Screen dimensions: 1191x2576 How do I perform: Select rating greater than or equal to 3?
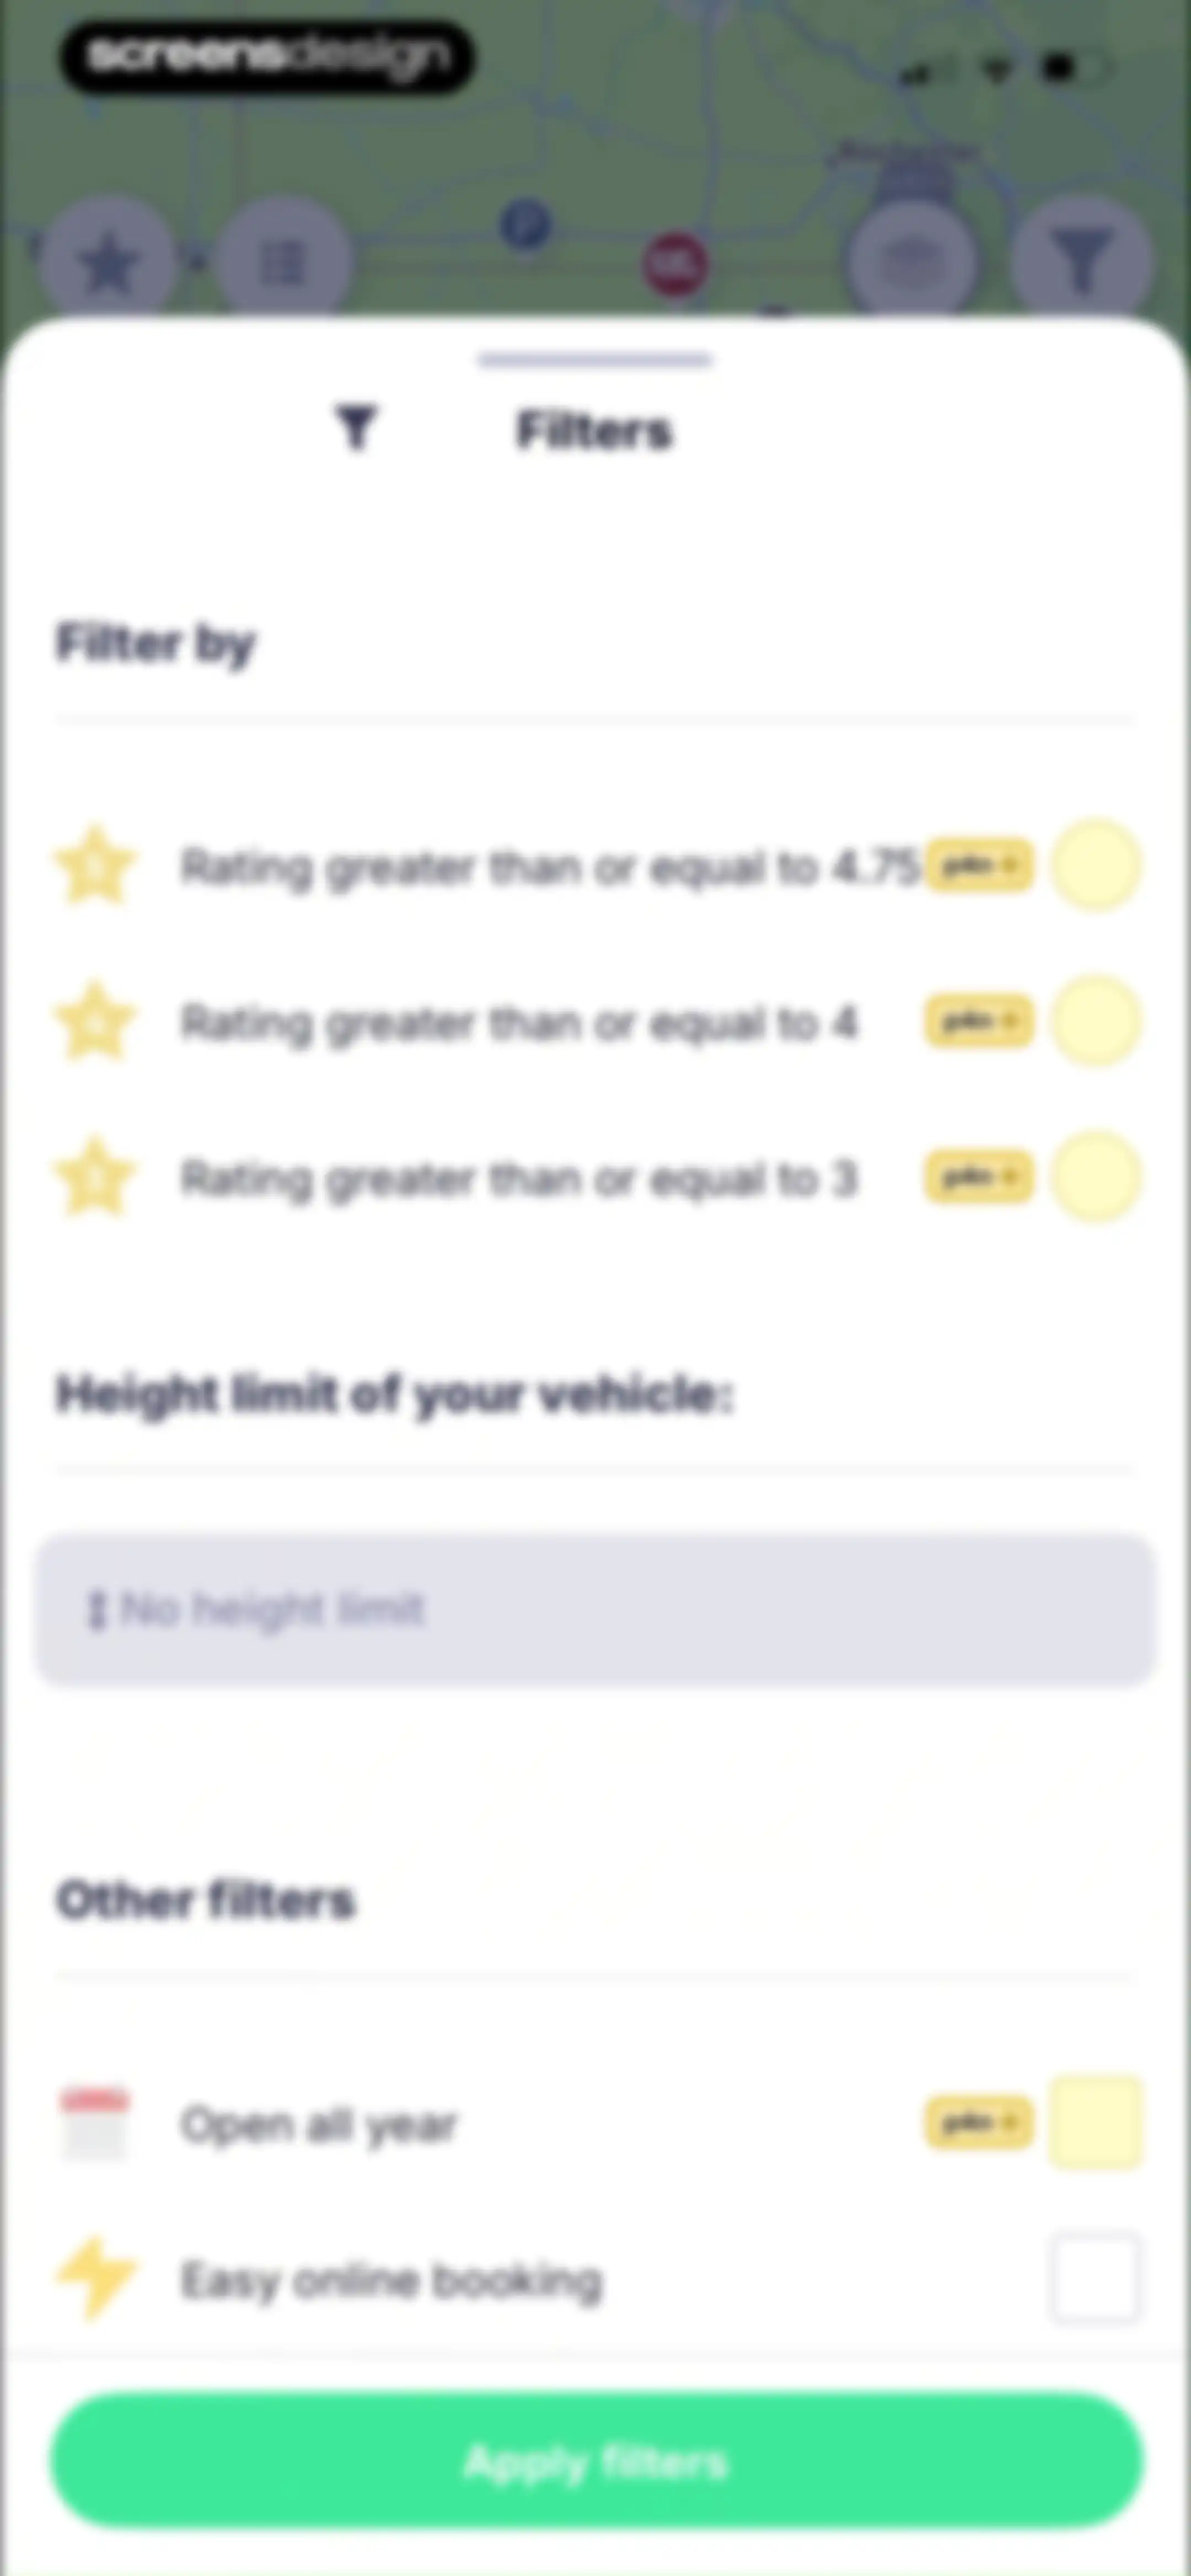1096,1177
